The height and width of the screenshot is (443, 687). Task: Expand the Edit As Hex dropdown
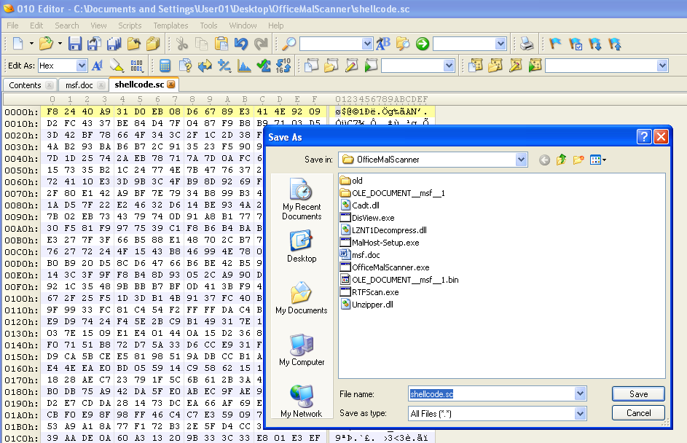pos(82,66)
